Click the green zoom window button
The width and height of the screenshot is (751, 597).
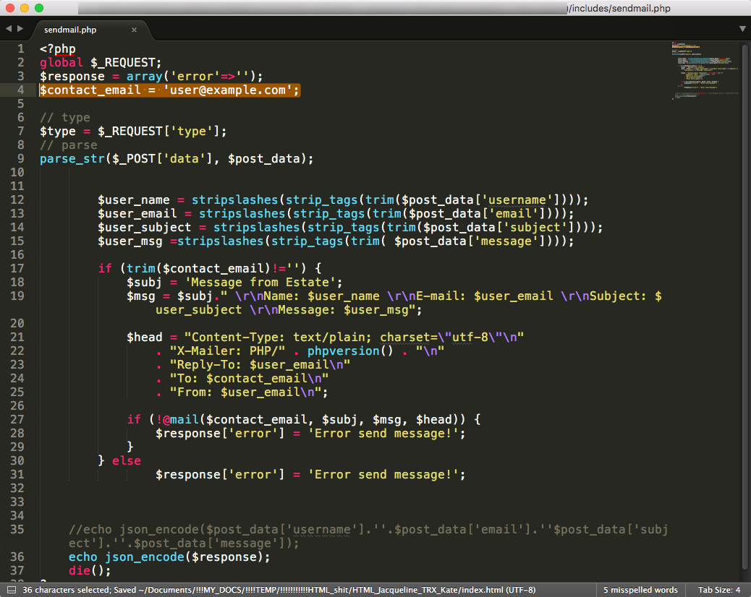tap(38, 8)
